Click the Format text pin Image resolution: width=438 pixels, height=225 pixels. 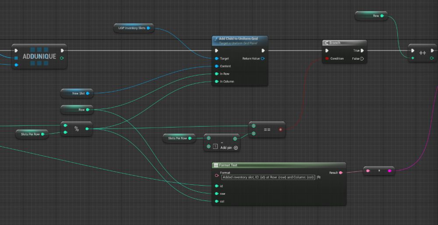coord(216,176)
